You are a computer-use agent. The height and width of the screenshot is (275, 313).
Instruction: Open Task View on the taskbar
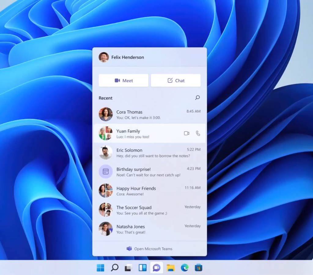[x=129, y=268]
